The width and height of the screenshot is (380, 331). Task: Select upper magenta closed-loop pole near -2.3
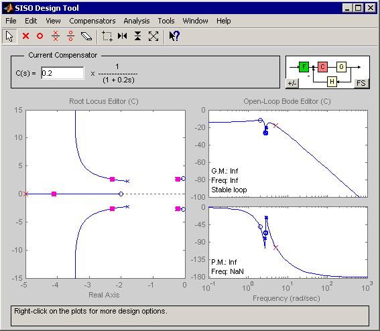[x=112, y=180]
